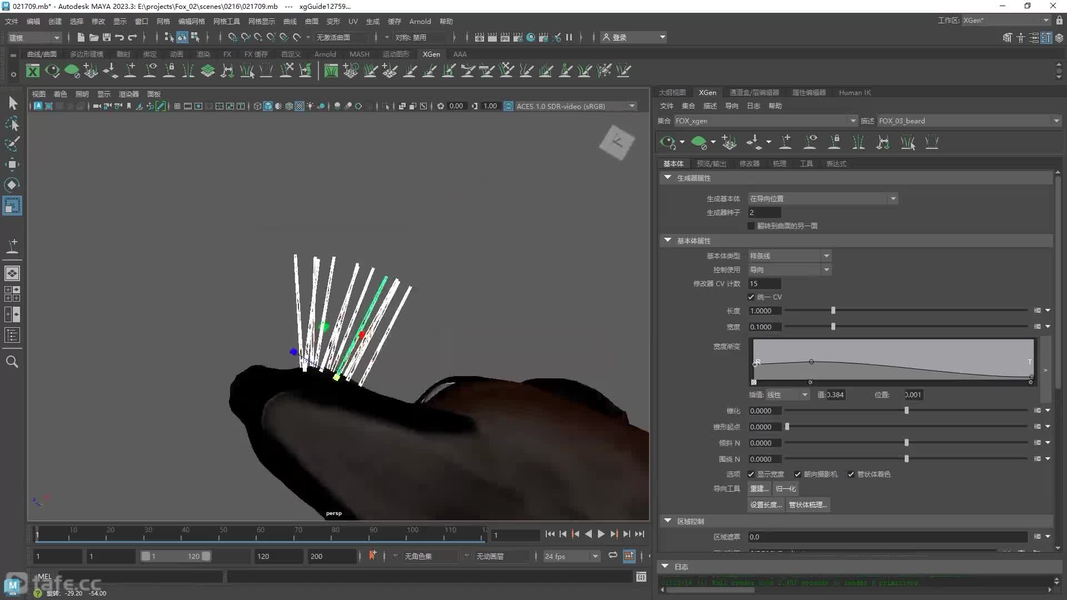Pick the Scale tool in toolbox
This screenshot has height=600, width=1067.
click(12, 206)
